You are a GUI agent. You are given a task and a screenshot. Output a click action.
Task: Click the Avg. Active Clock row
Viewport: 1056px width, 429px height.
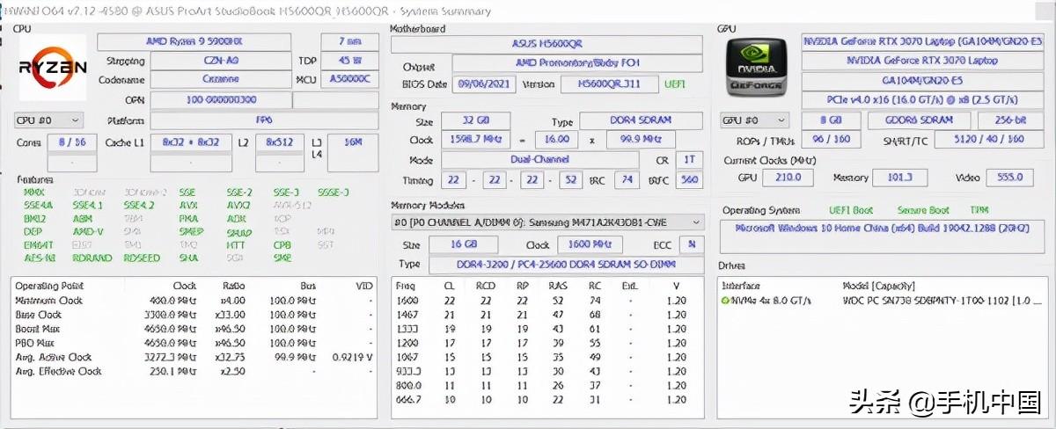point(194,358)
